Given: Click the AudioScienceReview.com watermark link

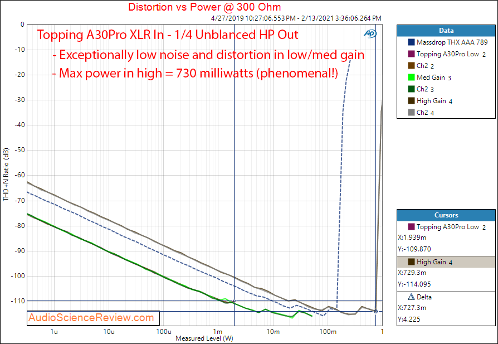Looking at the screenshot, I should point(91,317).
